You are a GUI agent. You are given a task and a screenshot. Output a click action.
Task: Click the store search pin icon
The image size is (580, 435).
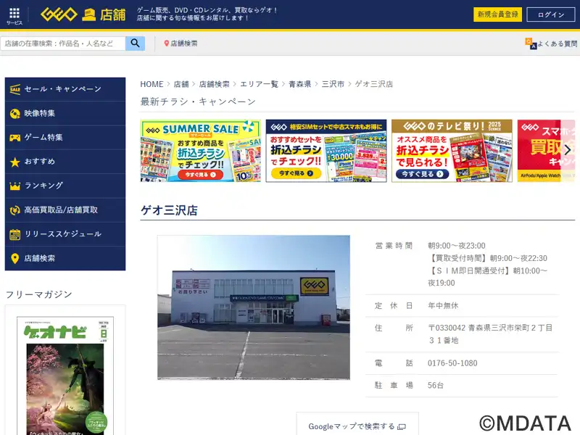pos(167,43)
